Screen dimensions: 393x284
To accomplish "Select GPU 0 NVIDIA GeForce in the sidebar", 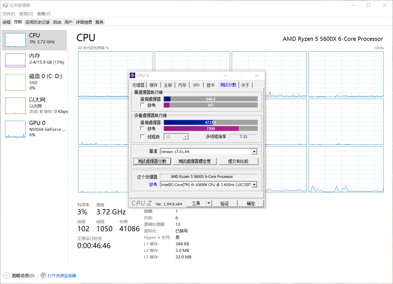I will 34,129.
